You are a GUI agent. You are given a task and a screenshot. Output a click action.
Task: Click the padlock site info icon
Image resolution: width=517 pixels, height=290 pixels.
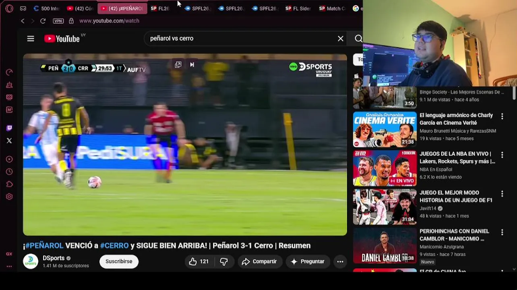[x=71, y=21]
